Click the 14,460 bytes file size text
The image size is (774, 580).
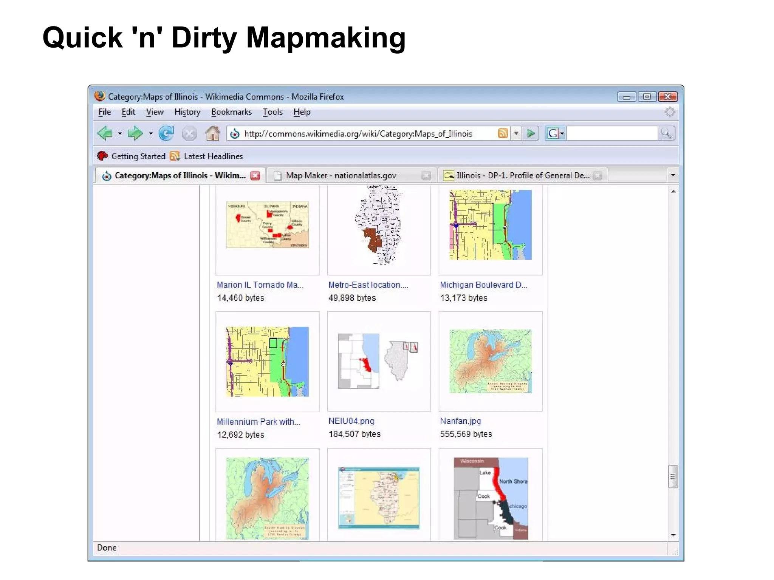click(241, 298)
